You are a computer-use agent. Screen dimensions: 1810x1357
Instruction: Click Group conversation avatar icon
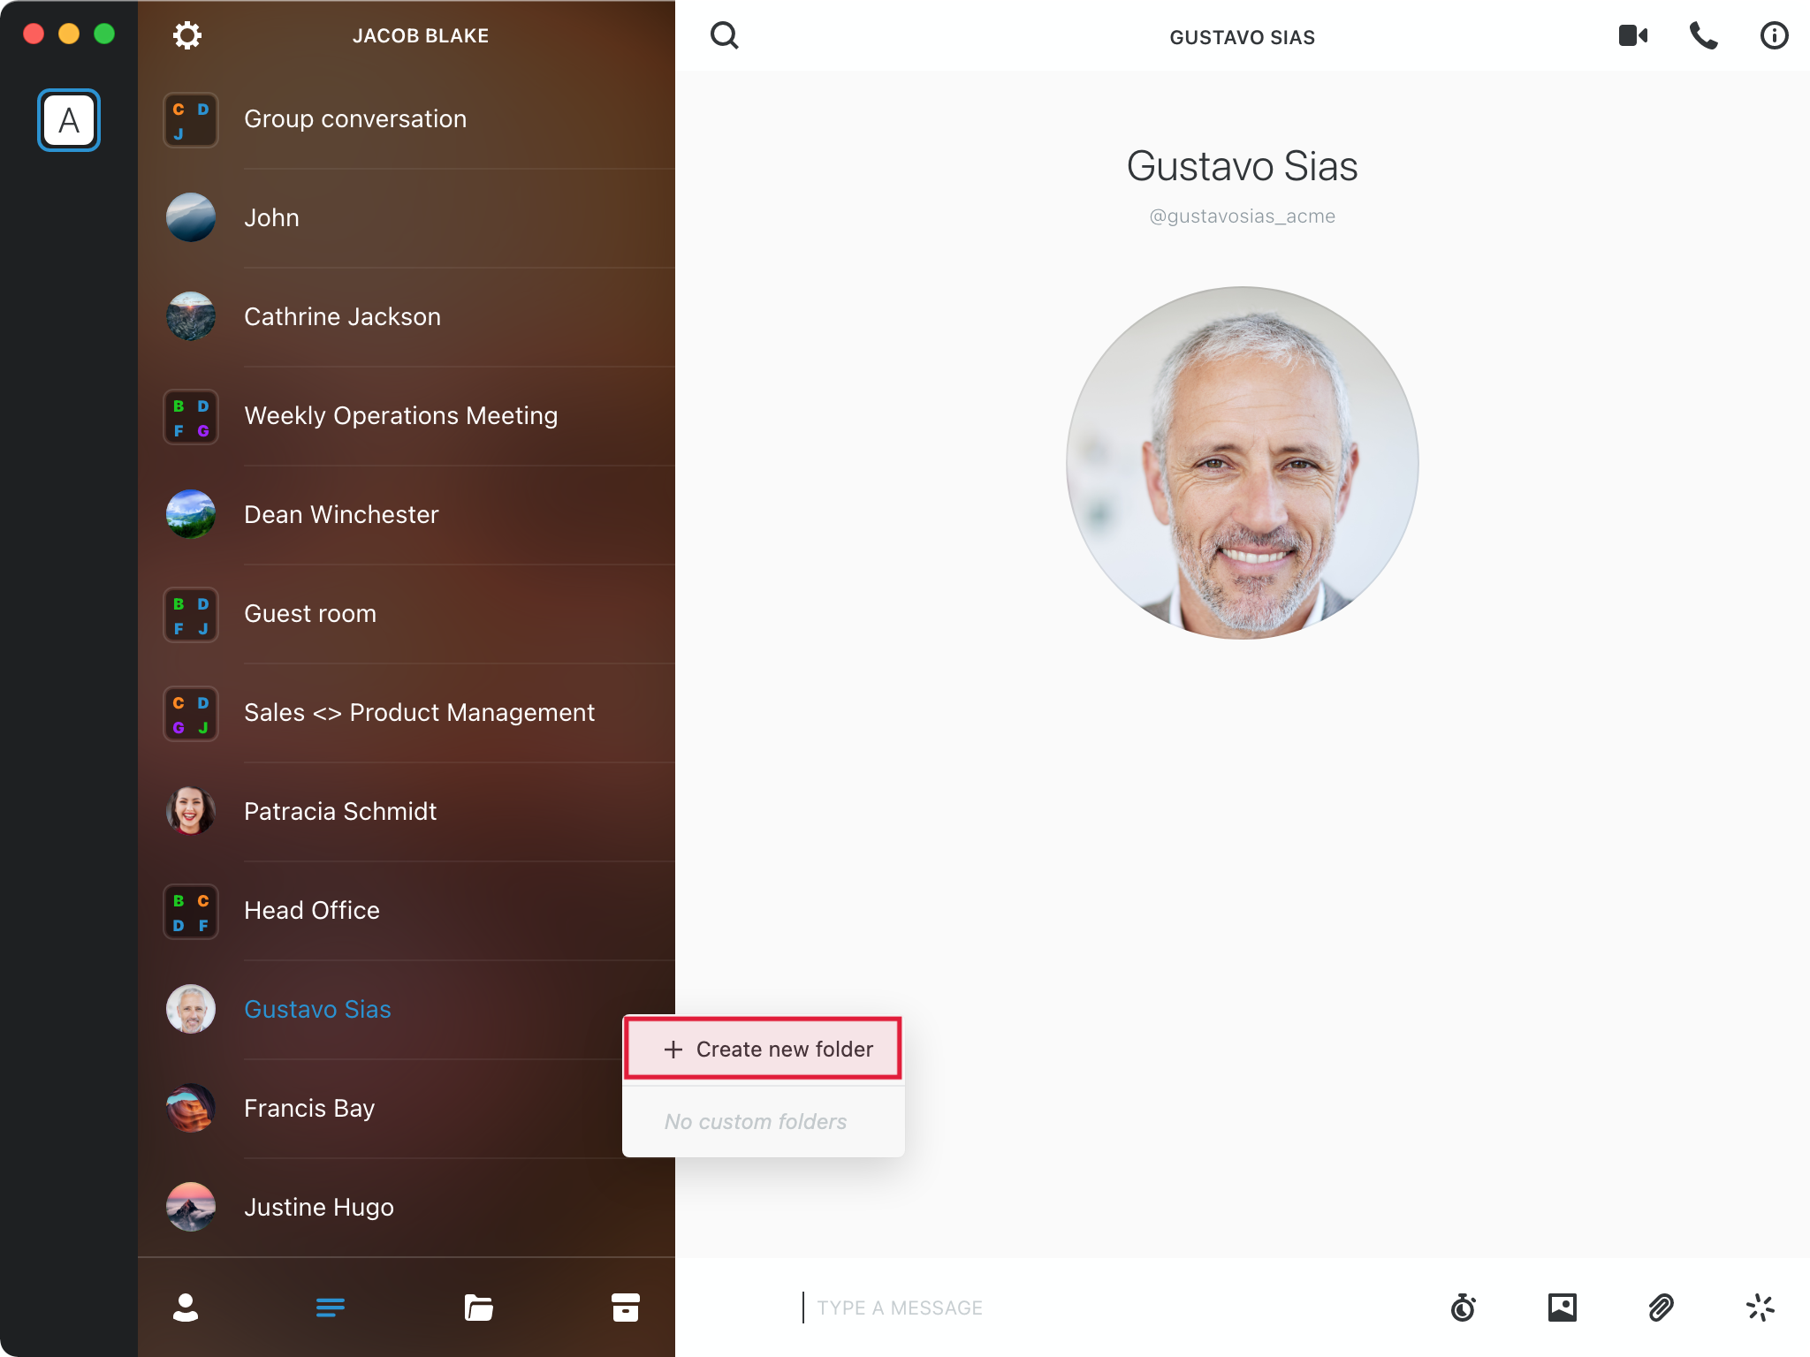[191, 120]
